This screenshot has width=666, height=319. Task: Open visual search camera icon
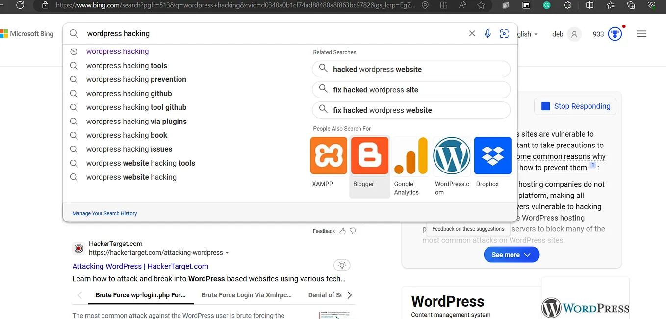504,34
